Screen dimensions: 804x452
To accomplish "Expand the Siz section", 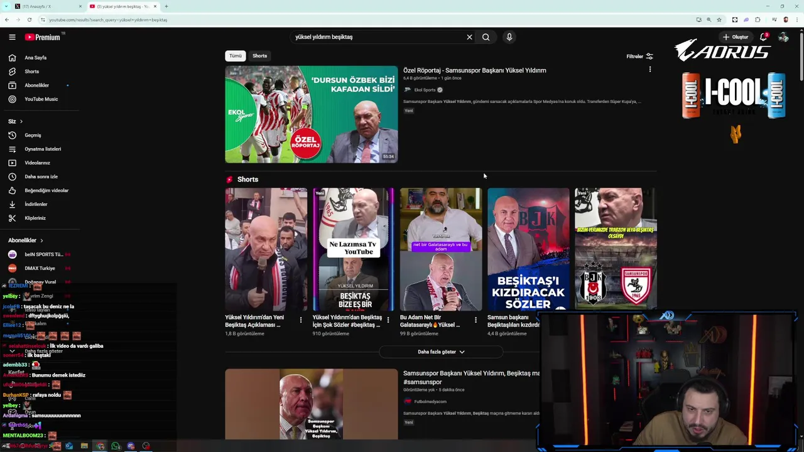I will 15,121.
